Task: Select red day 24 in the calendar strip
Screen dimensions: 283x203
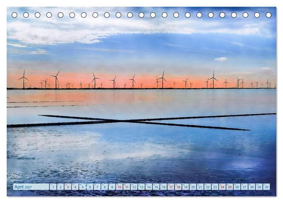Action: tap(222, 187)
